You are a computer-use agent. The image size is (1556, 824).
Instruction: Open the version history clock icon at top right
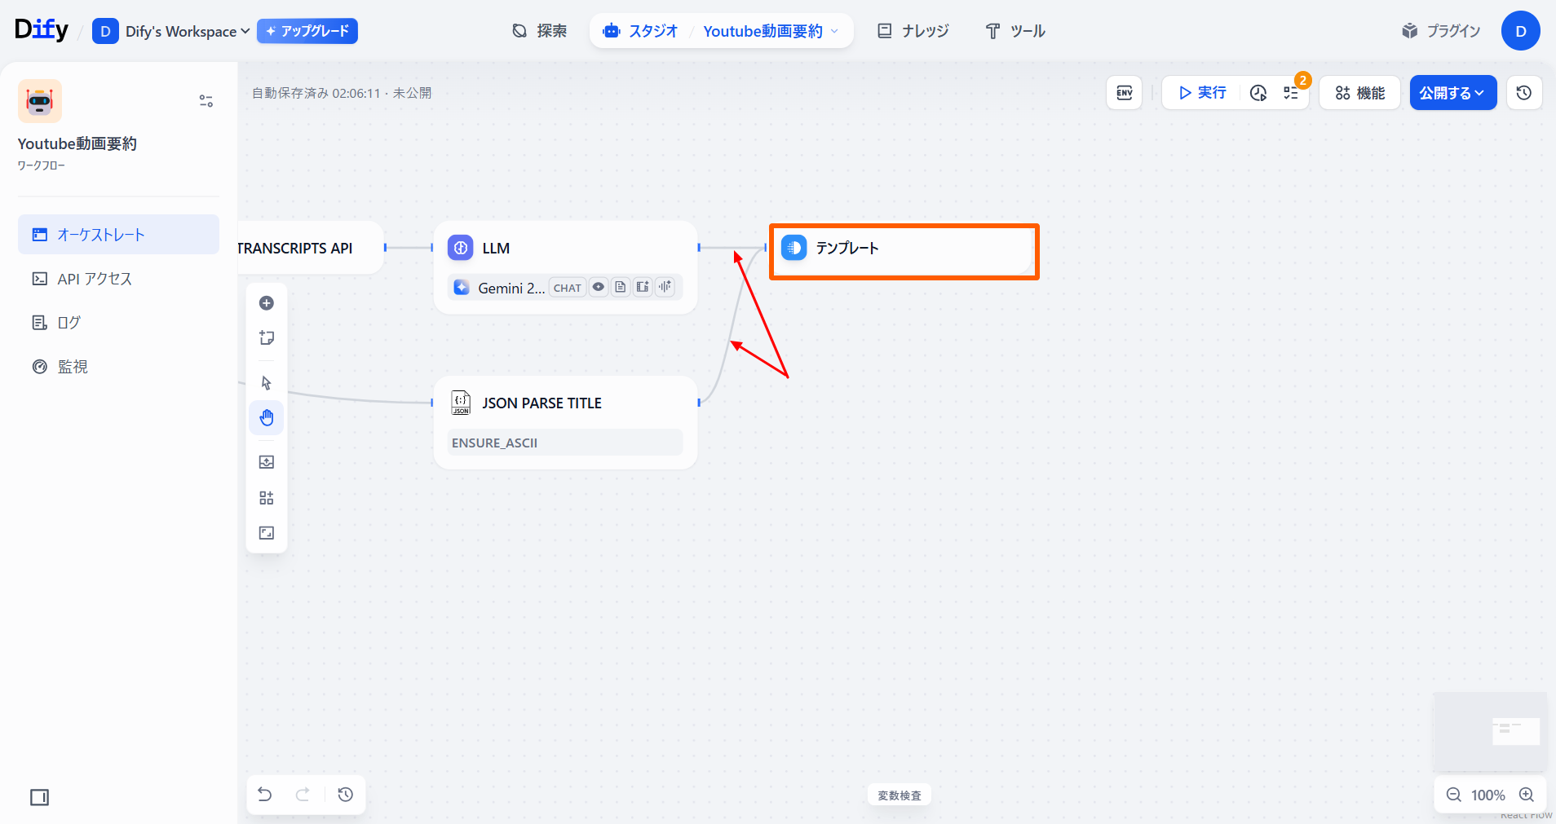point(1523,93)
